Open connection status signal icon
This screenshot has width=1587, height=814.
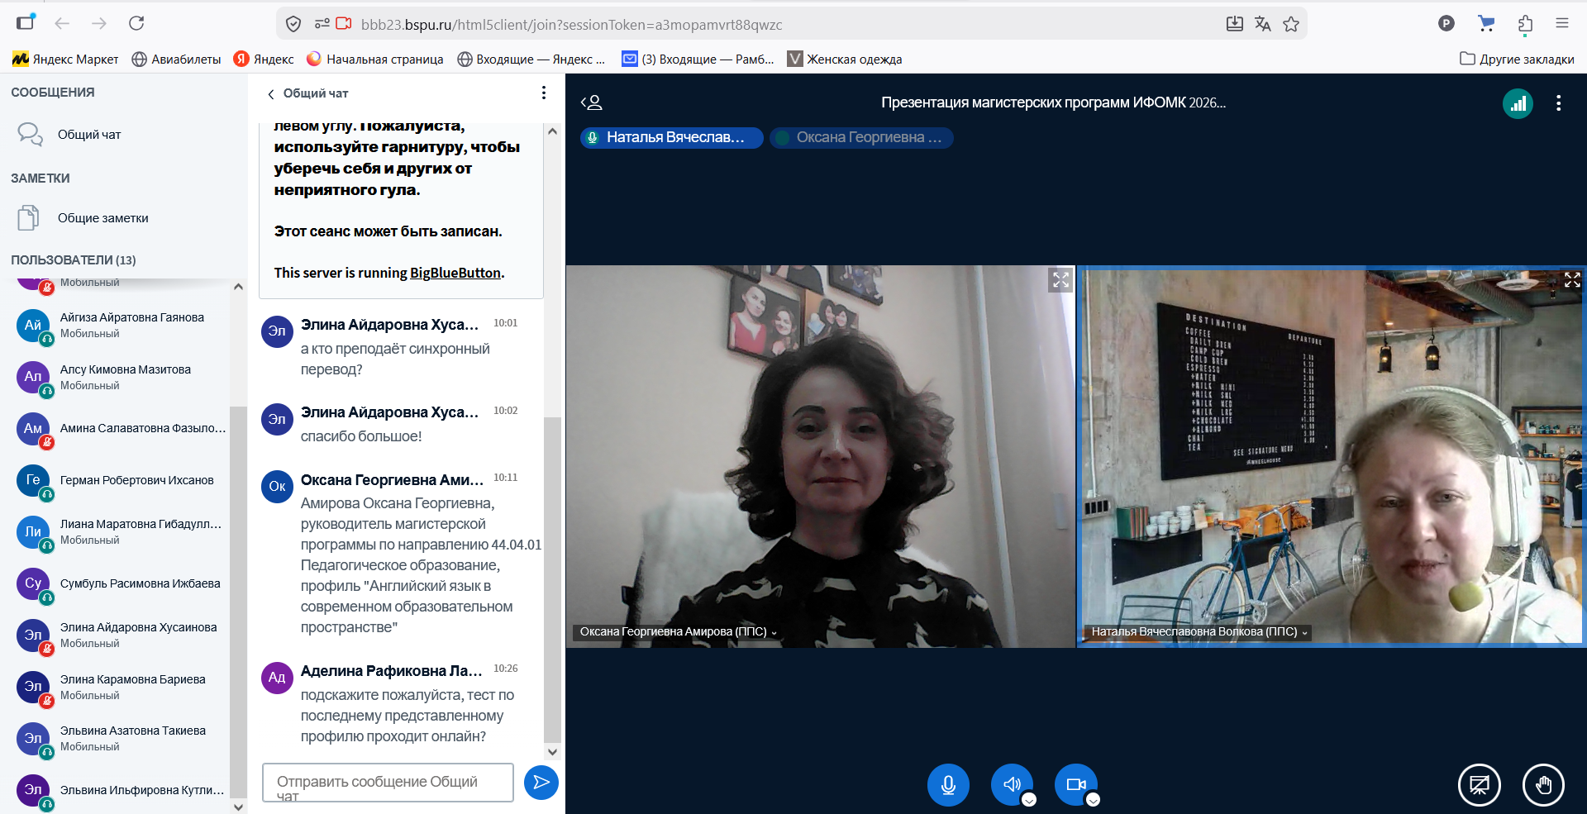pyautogui.click(x=1518, y=103)
